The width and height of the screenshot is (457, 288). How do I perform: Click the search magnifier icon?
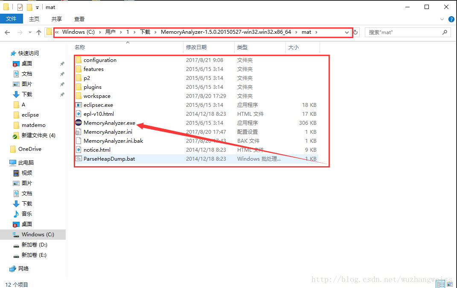(x=445, y=32)
